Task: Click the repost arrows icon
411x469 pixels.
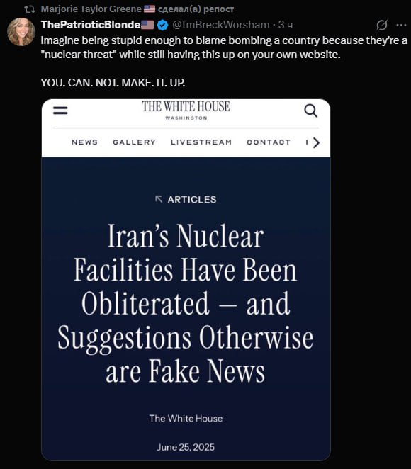Action: pyautogui.click(x=30, y=9)
